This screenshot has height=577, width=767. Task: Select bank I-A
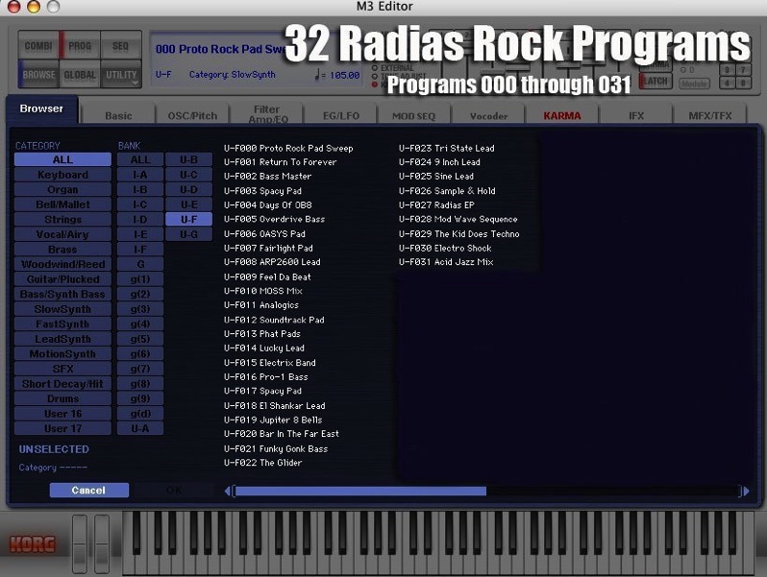[140, 175]
